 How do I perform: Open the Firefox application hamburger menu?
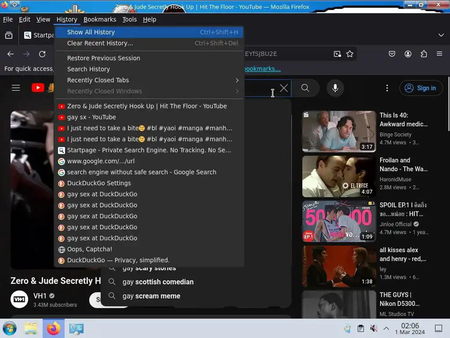[x=439, y=54]
